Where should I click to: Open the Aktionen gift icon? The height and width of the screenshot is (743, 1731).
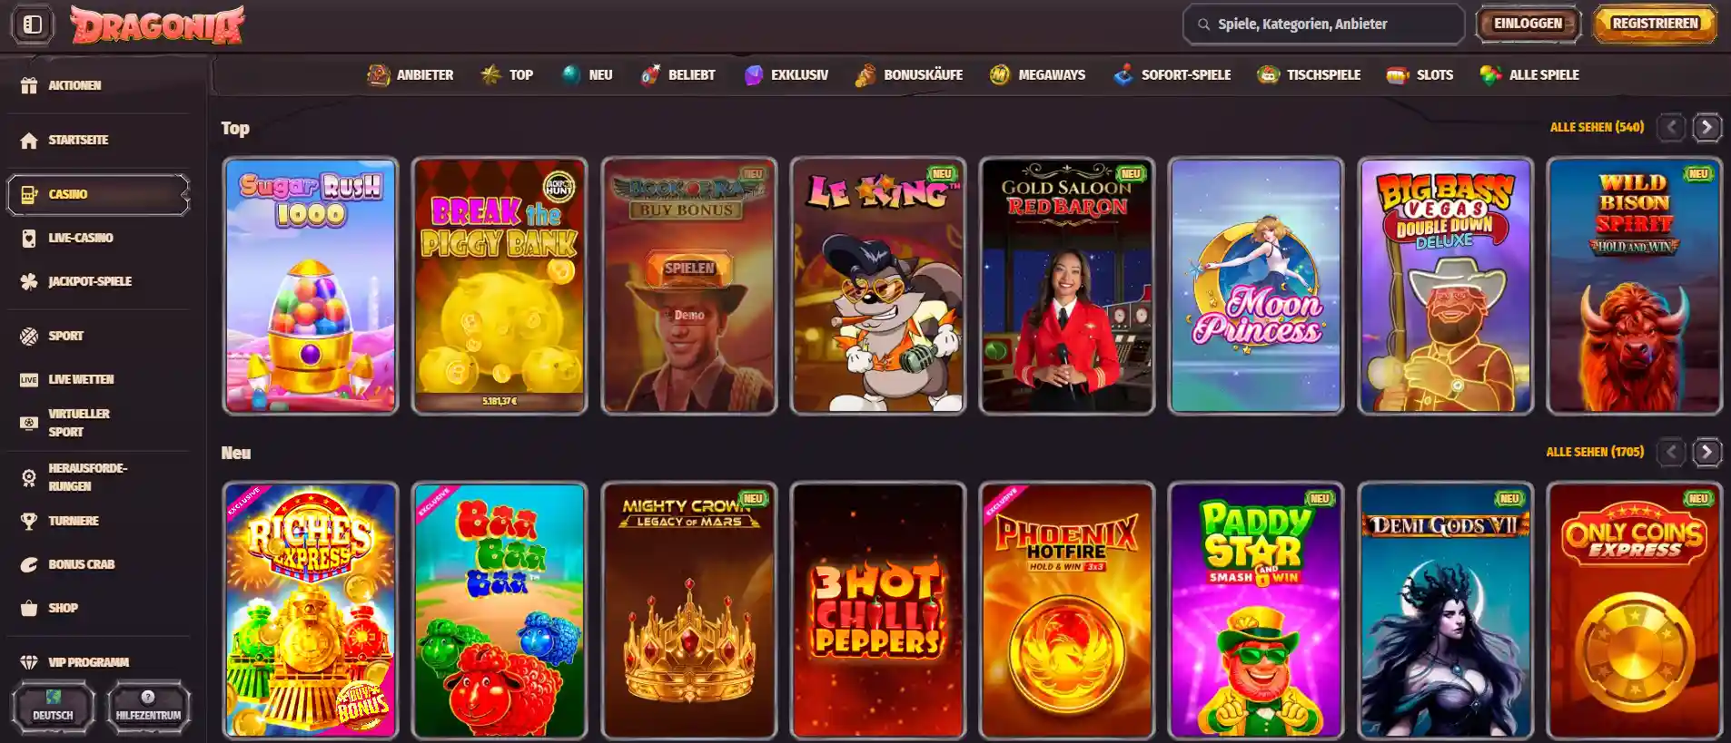[29, 85]
